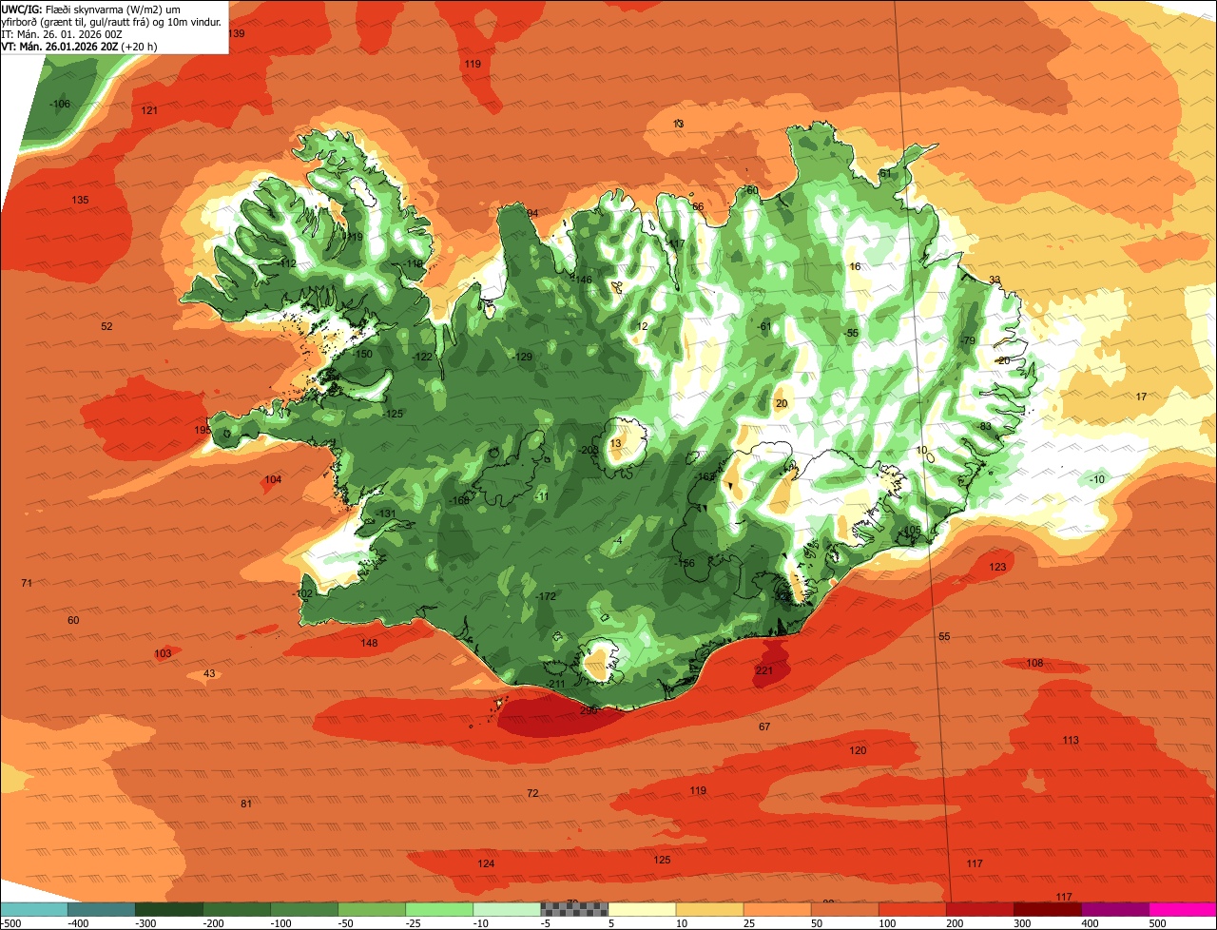The image size is (1217, 930).
Task: Click the light teal -500 to -400 legend swatch
Action: pos(33,909)
